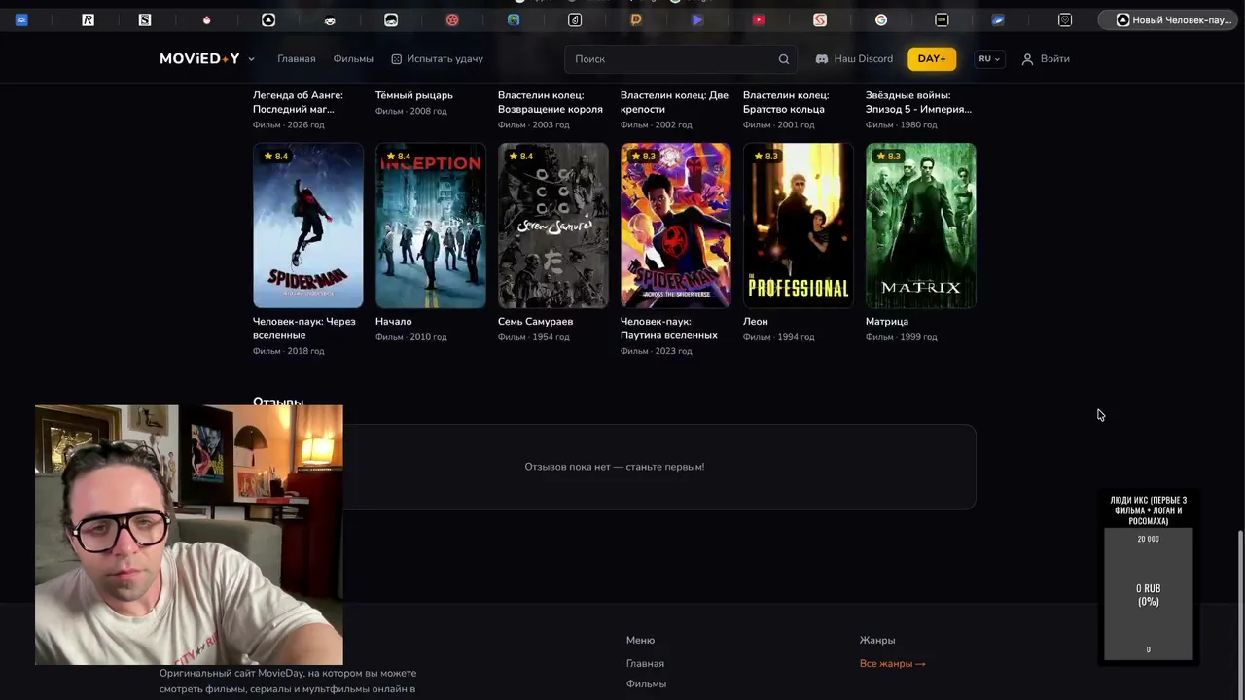Focus the Поиск search field
The height and width of the screenshot is (700, 1245).
coord(680,59)
